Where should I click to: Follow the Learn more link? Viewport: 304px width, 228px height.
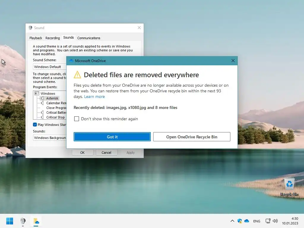click(x=94, y=96)
